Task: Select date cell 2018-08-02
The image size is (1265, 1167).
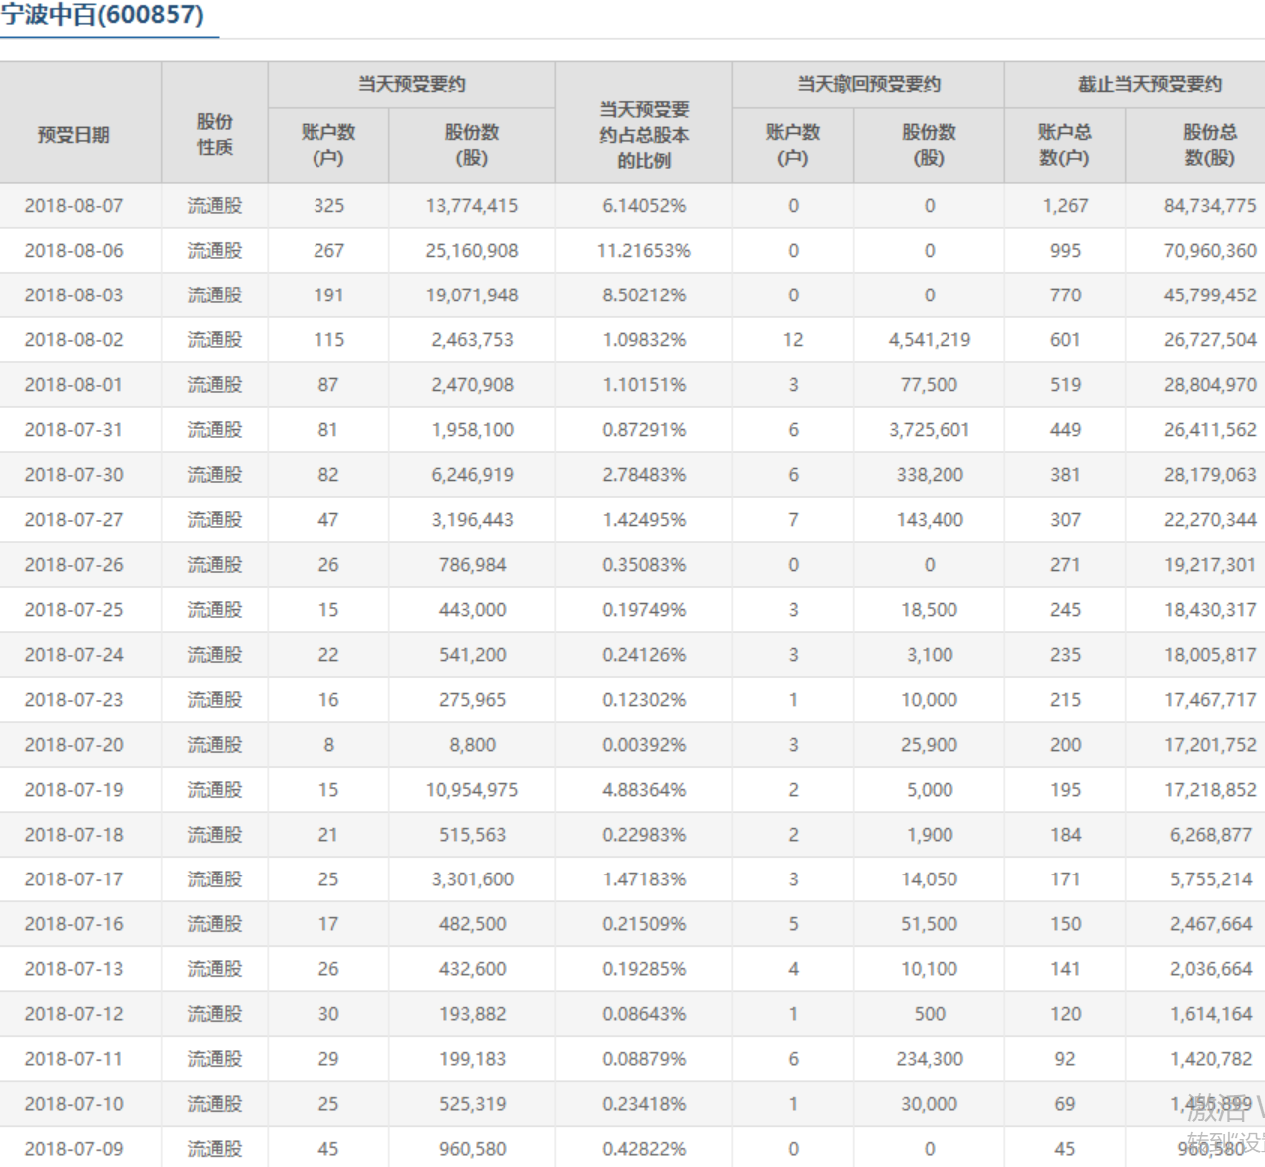Action: pyautogui.click(x=74, y=340)
